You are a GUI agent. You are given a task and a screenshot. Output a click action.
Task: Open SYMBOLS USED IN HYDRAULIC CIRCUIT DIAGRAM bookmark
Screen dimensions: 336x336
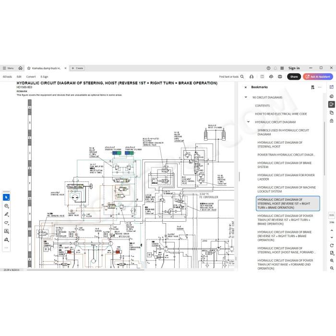click(283, 132)
